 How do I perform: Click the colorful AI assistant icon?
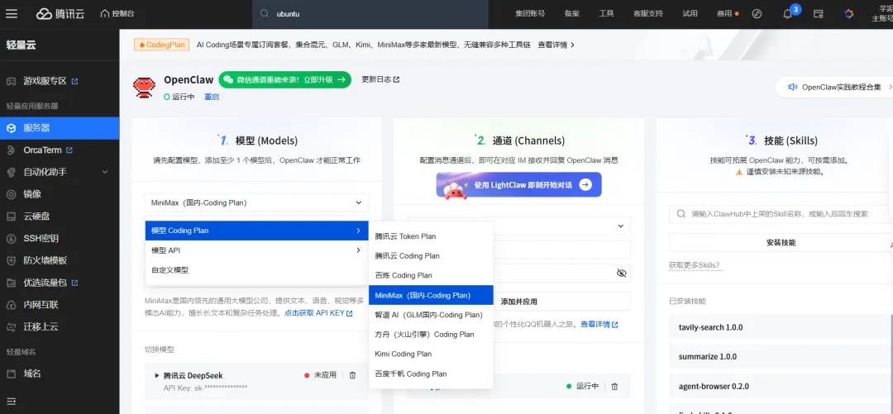coord(848,14)
